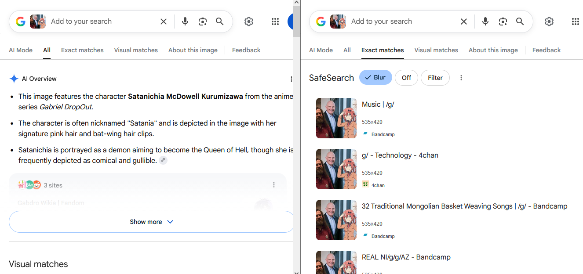Open the Google logo in left window
Screen dimensions: 583x274
coord(21,22)
